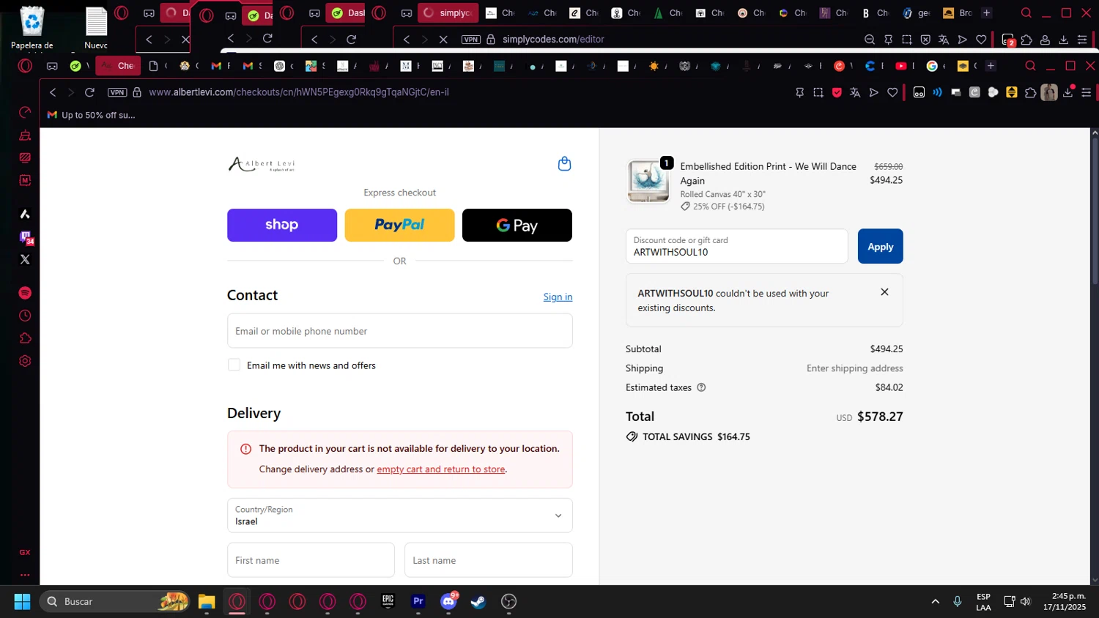Choose Google Pay express checkout
Image resolution: width=1099 pixels, height=618 pixels.
coord(517,225)
